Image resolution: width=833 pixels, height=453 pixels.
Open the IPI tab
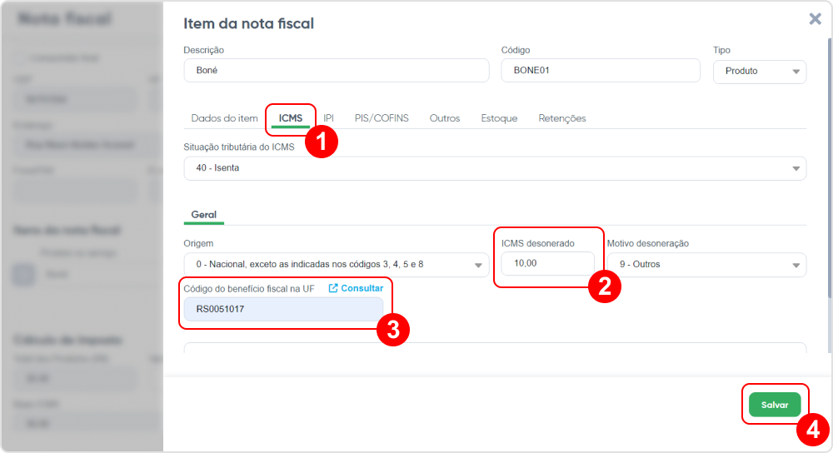[329, 118]
